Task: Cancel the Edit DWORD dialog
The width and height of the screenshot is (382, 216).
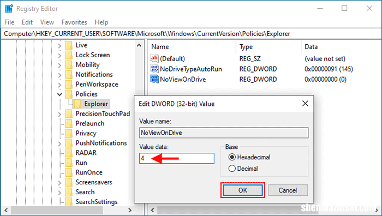Action: pos(288,190)
